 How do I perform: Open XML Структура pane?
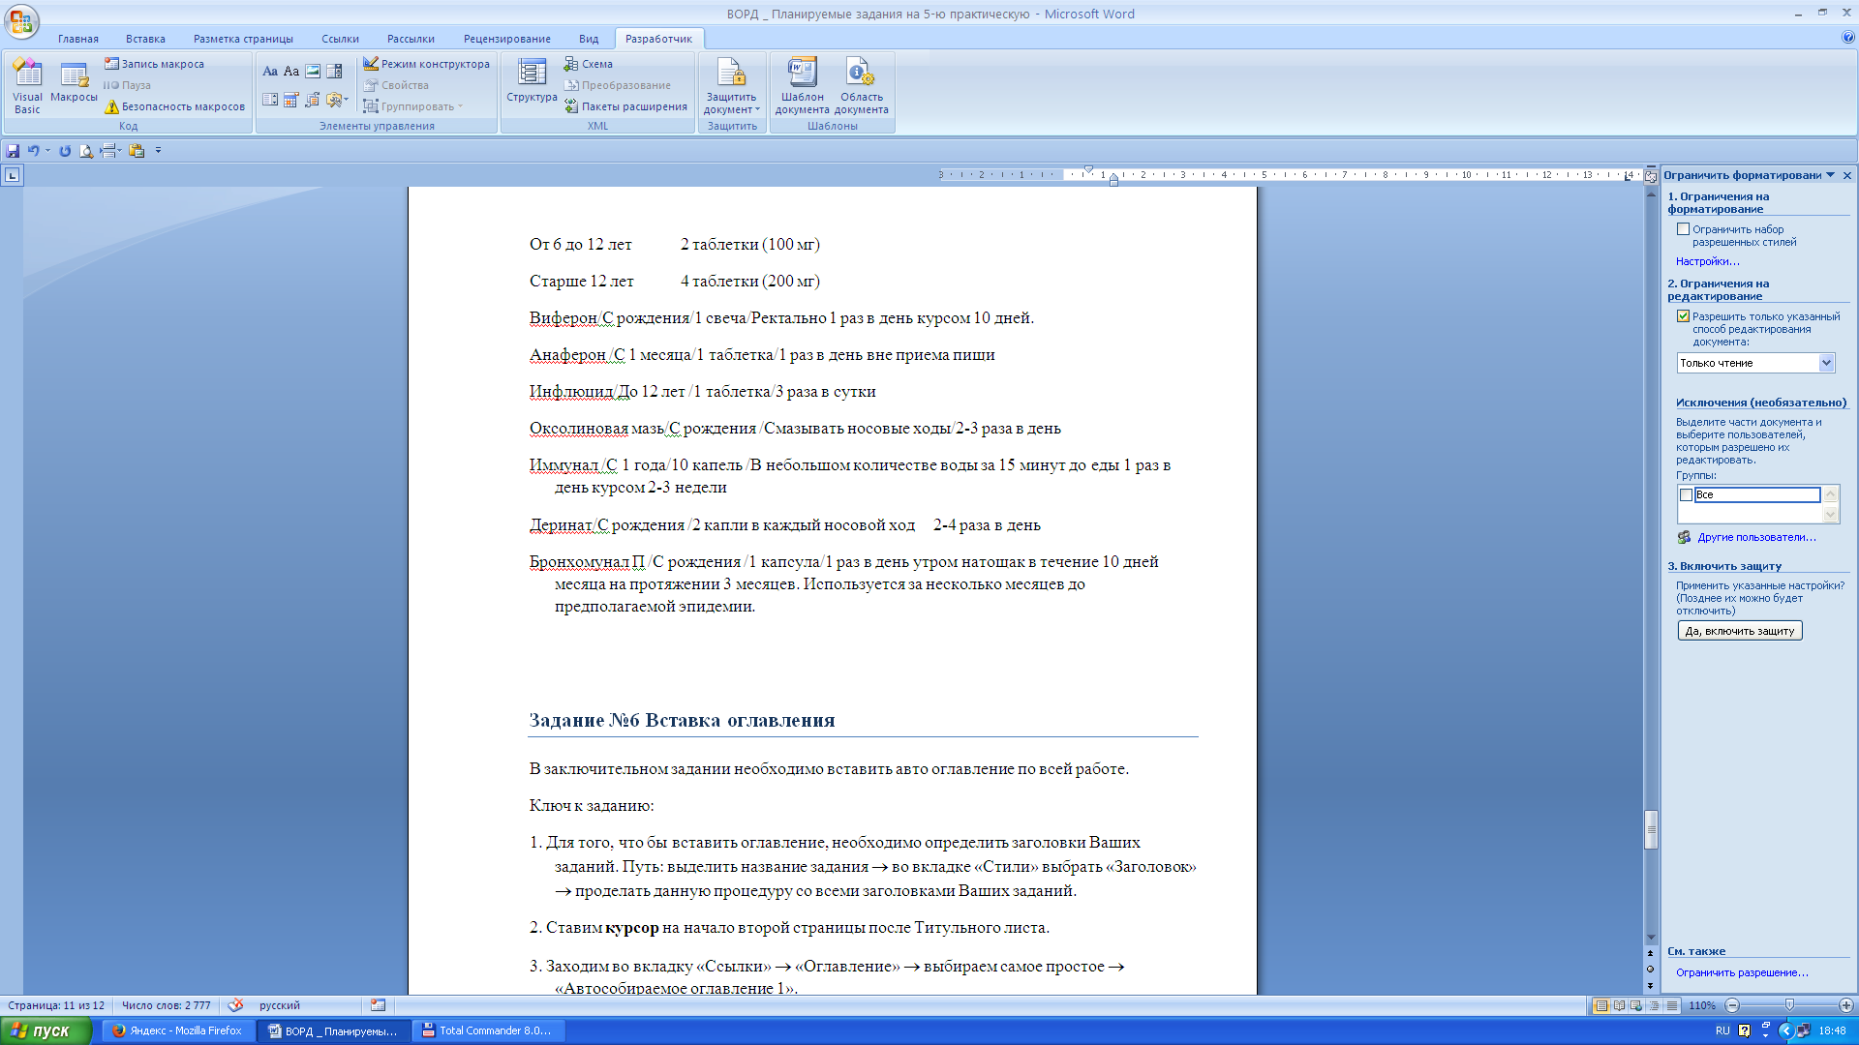tap(532, 81)
